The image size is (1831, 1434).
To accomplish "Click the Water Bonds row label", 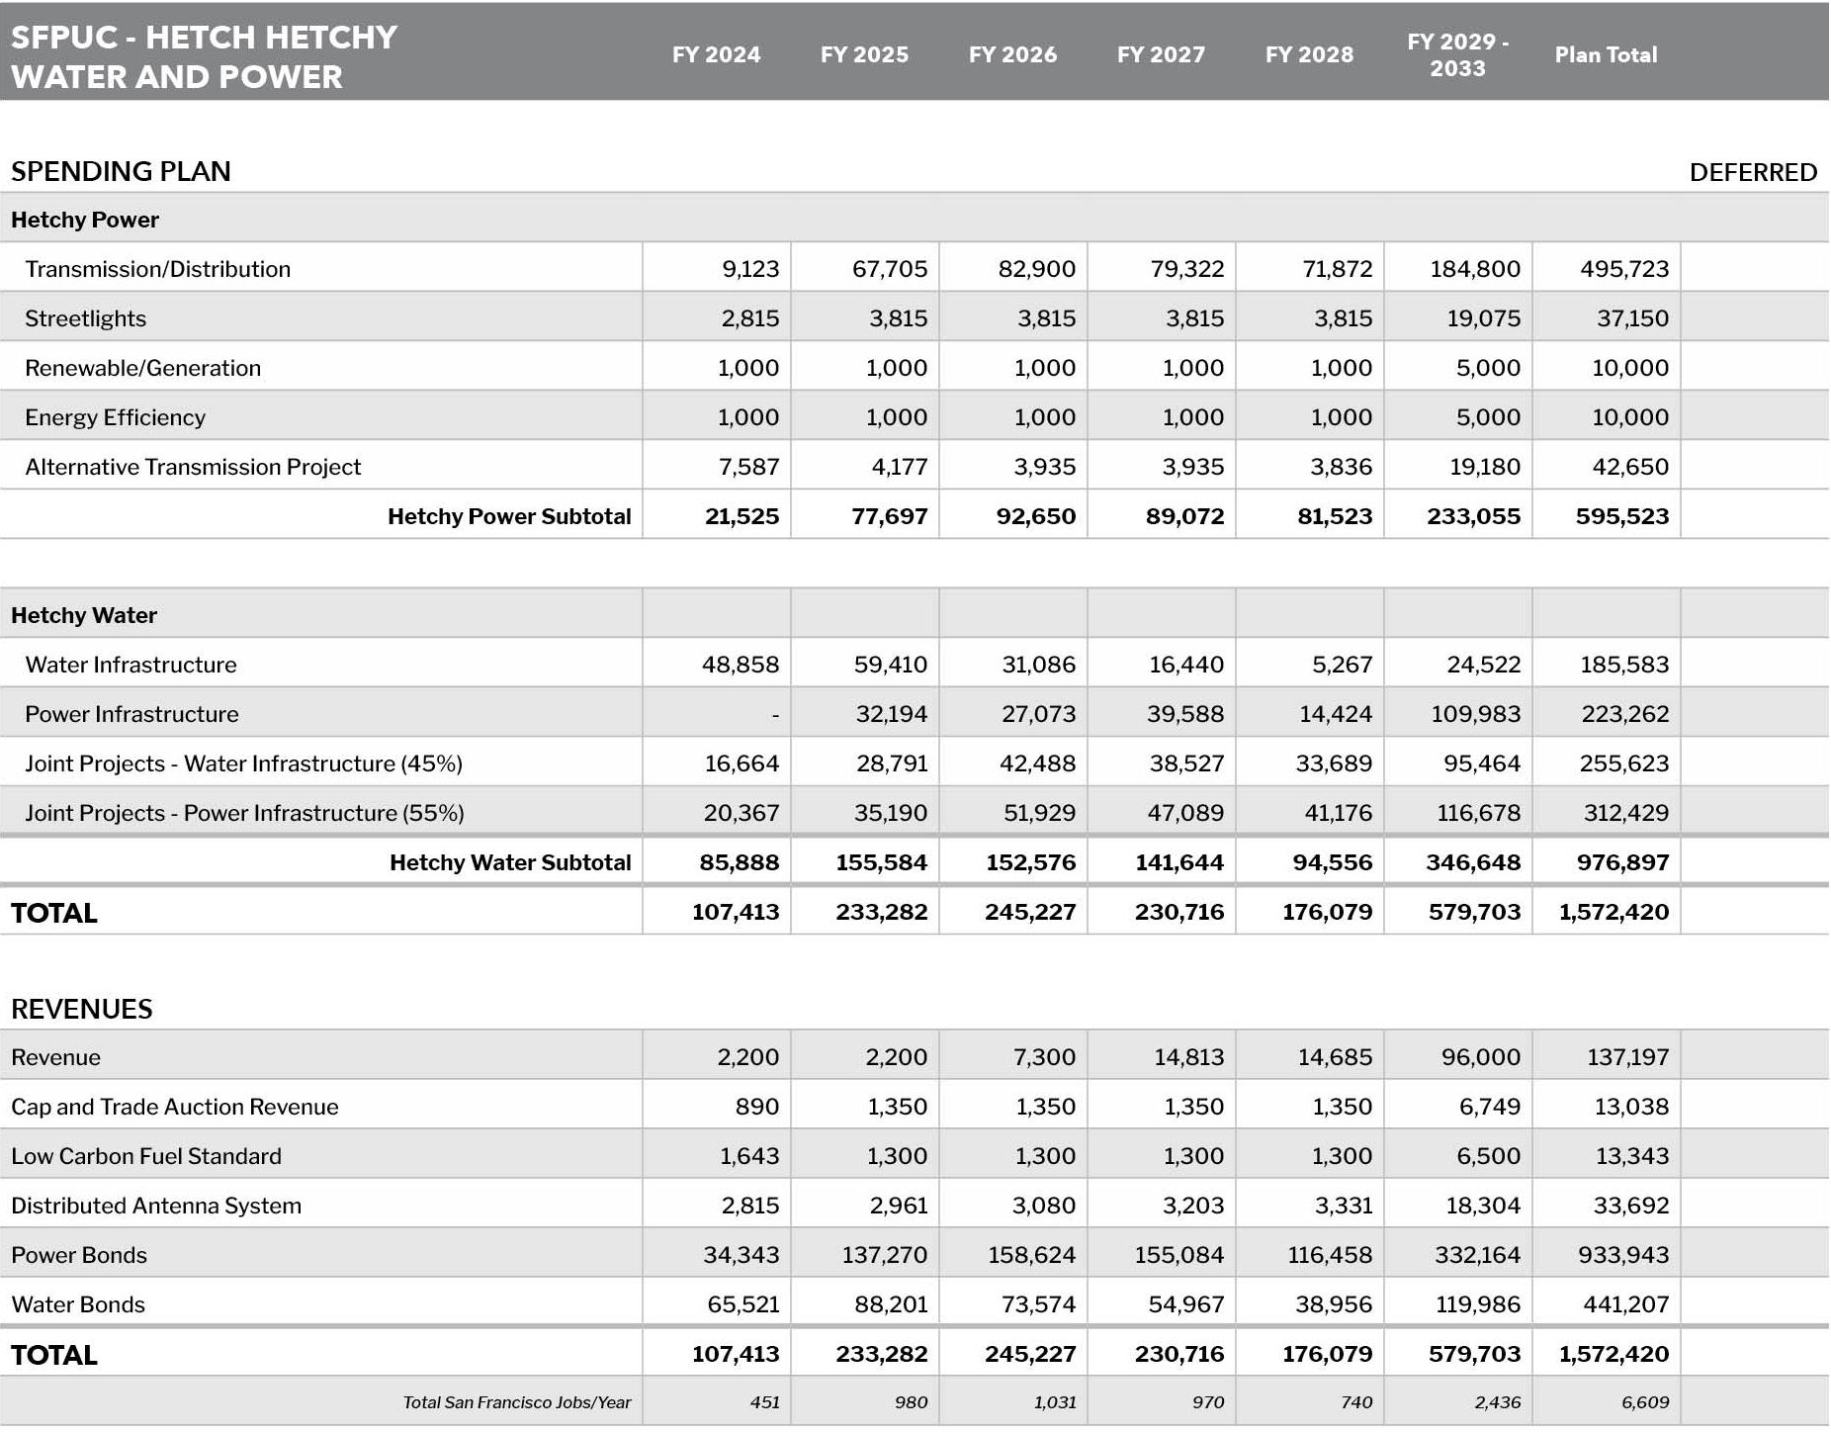I will (78, 1304).
